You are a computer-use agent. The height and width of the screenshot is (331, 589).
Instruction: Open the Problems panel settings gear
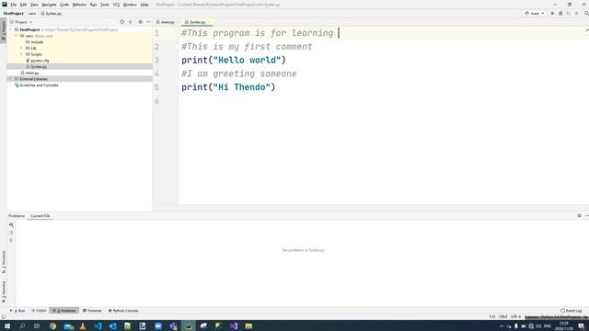coord(579,216)
